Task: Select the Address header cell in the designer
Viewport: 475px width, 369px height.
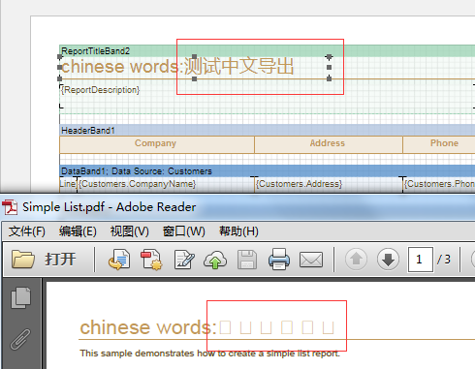Action: (x=329, y=144)
